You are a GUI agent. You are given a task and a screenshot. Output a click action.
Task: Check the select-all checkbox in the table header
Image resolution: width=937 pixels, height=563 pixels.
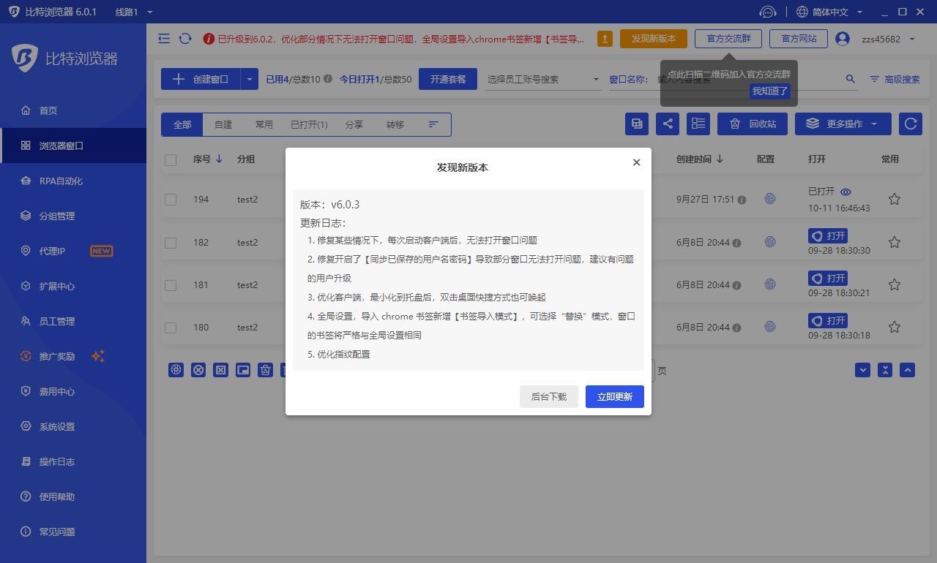click(x=171, y=159)
